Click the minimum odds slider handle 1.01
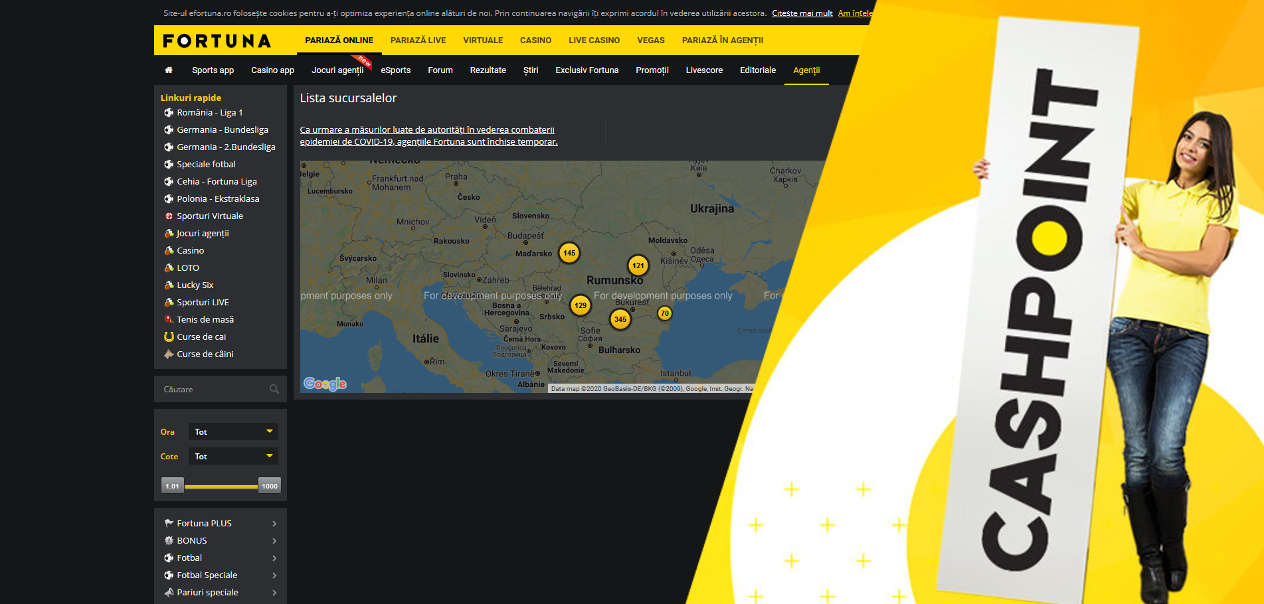 (x=173, y=486)
